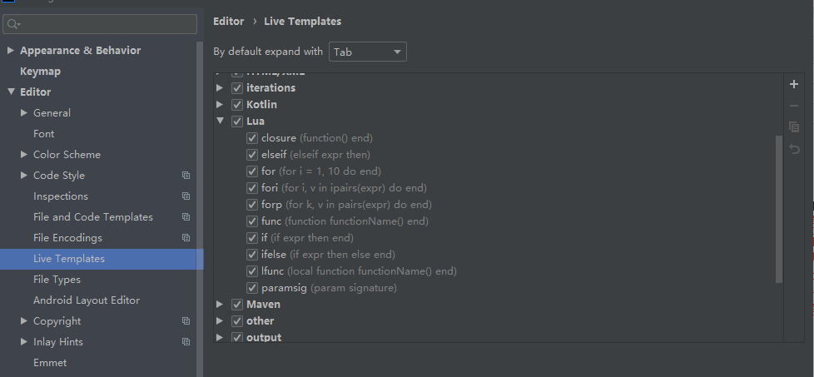814x377 pixels.
Task: Click the project-scope icon beside File Encodings
Action: [186, 238]
